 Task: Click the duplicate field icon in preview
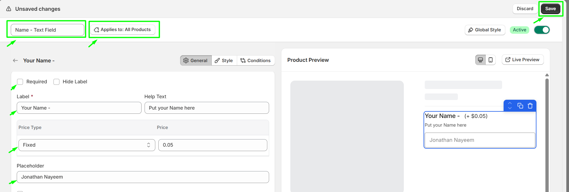pyautogui.click(x=520, y=106)
